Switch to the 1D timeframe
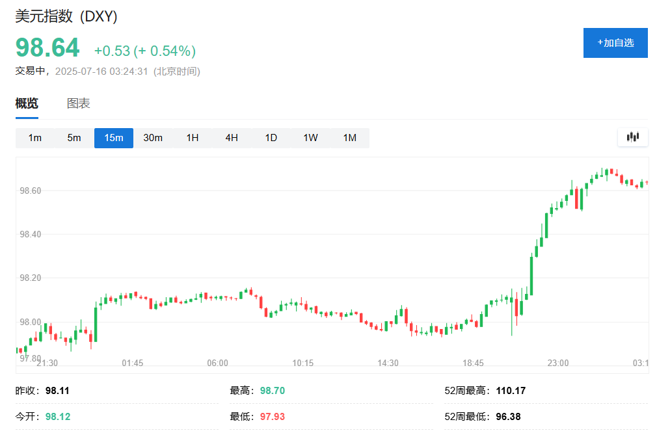 (x=271, y=138)
